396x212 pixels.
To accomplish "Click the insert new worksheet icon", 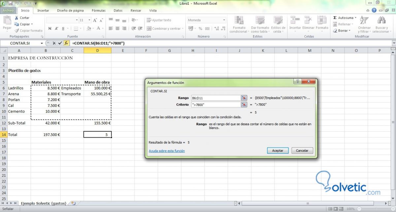I will (x=73, y=203).
